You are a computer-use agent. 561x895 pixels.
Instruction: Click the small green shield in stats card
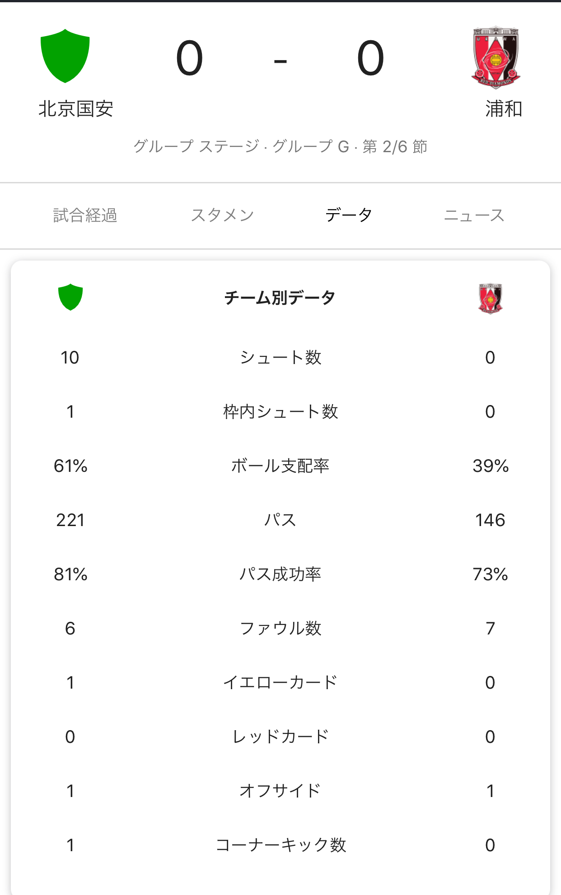click(x=70, y=297)
